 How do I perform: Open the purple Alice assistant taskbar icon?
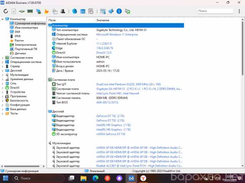[x=119, y=178]
